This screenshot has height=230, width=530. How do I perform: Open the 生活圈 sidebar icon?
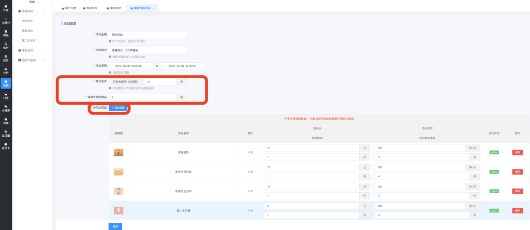tap(6, 133)
